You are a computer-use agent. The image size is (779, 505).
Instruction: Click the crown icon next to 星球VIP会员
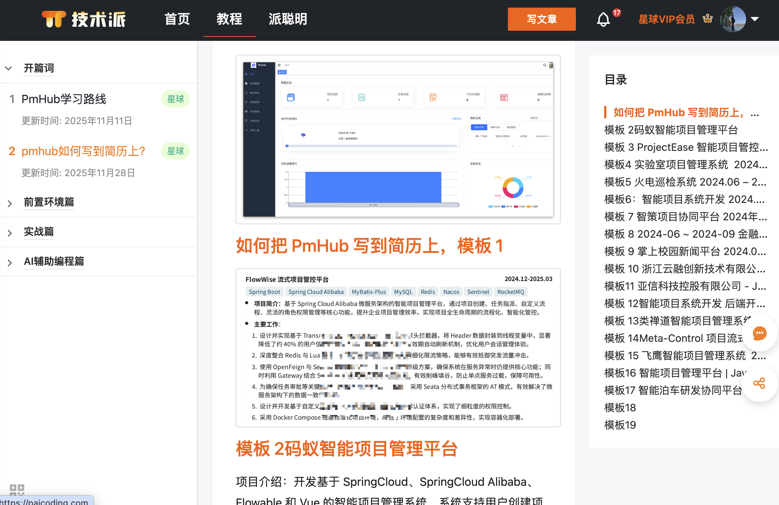click(707, 18)
